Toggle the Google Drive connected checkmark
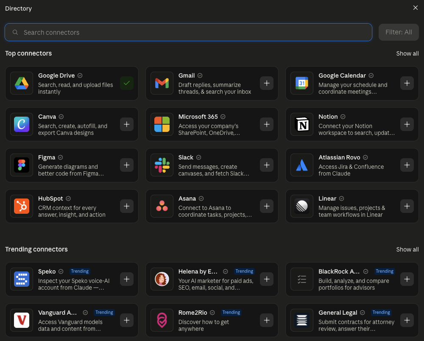 (x=126, y=83)
